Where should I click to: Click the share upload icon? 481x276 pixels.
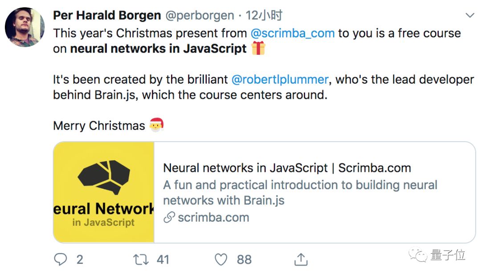click(x=301, y=260)
